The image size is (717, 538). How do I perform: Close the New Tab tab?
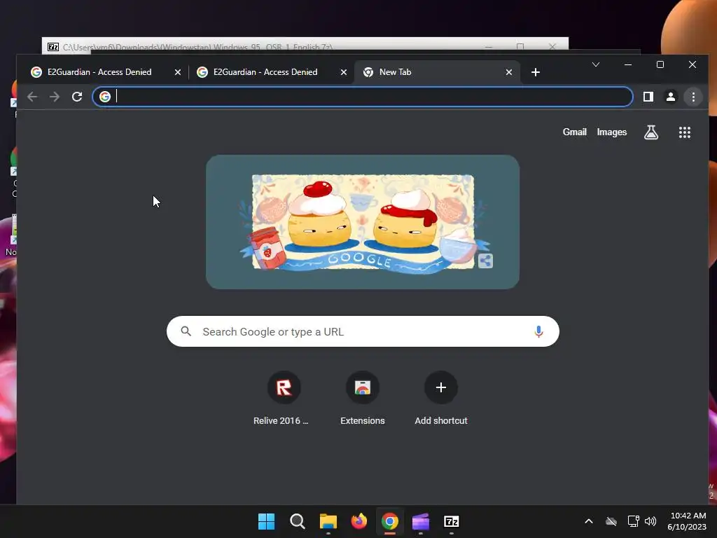coord(509,72)
